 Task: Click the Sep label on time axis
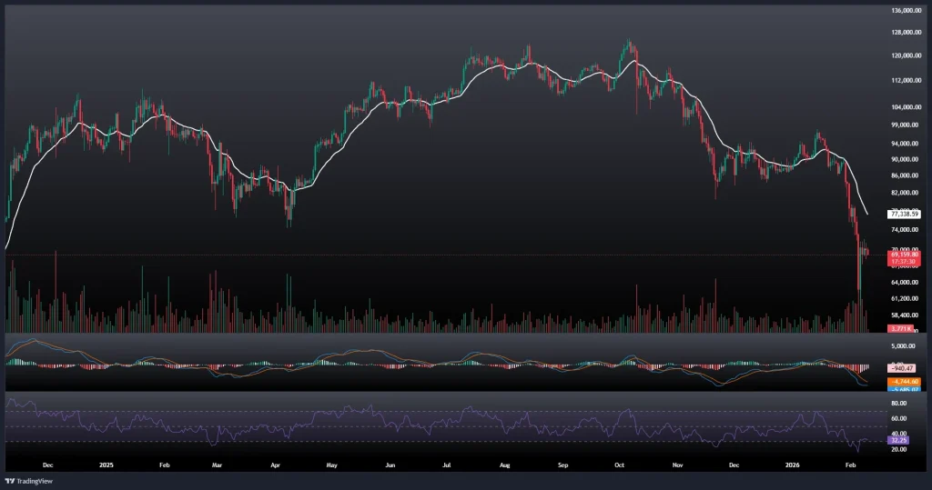click(x=562, y=464)
